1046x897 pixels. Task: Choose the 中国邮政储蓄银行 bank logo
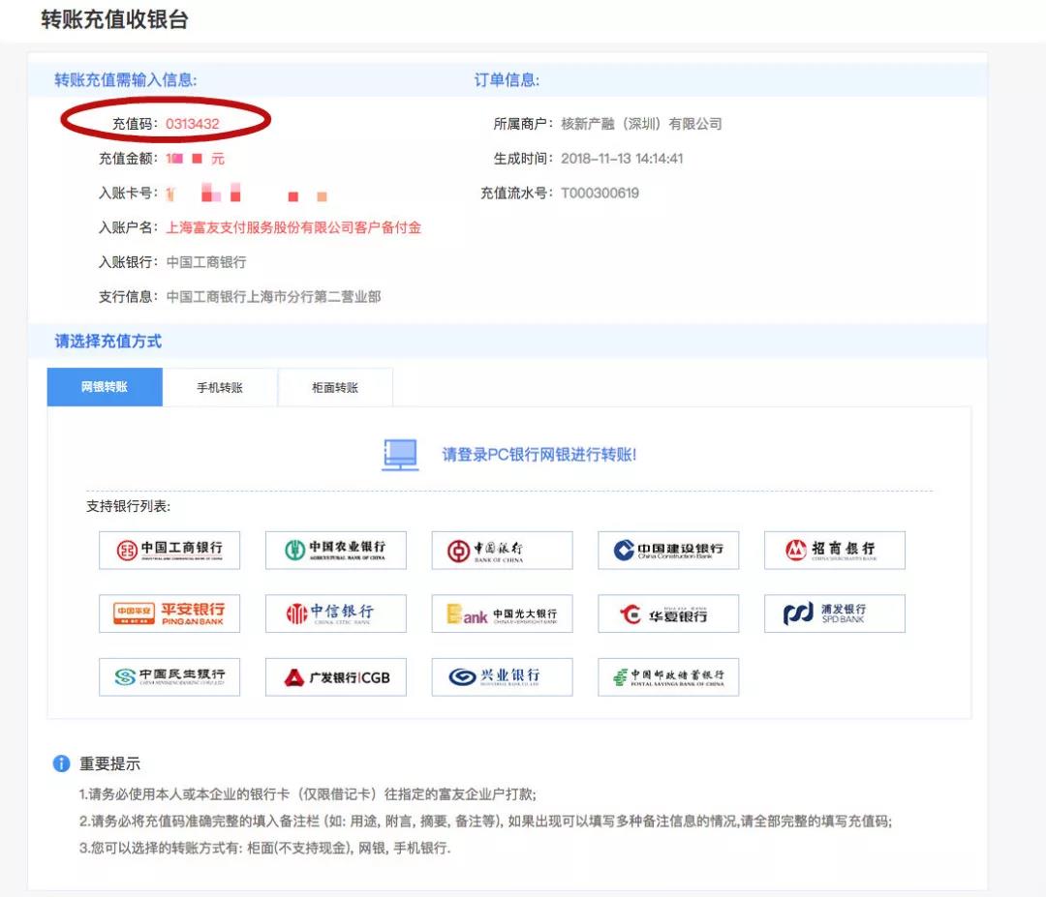(x=668, y=677)
